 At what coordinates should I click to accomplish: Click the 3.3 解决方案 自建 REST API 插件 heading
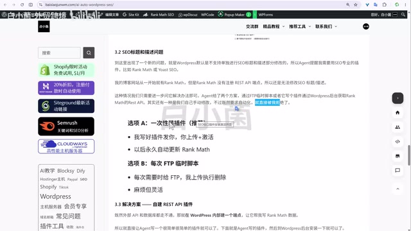click(153, 204)
